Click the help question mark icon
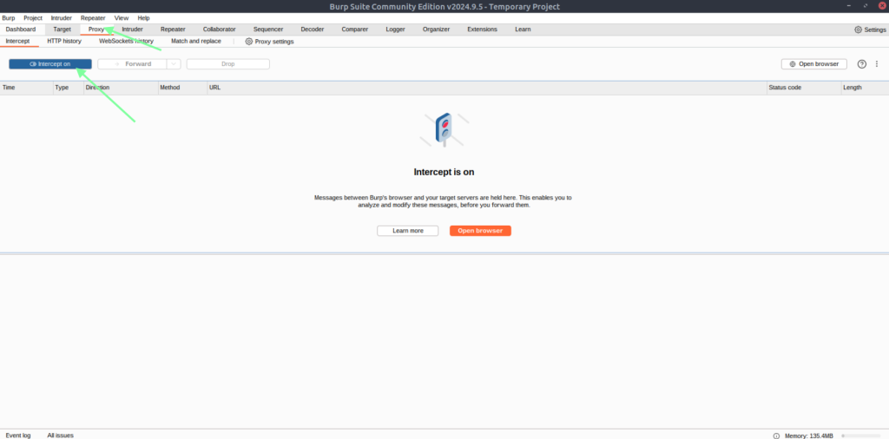 [862, 64]
